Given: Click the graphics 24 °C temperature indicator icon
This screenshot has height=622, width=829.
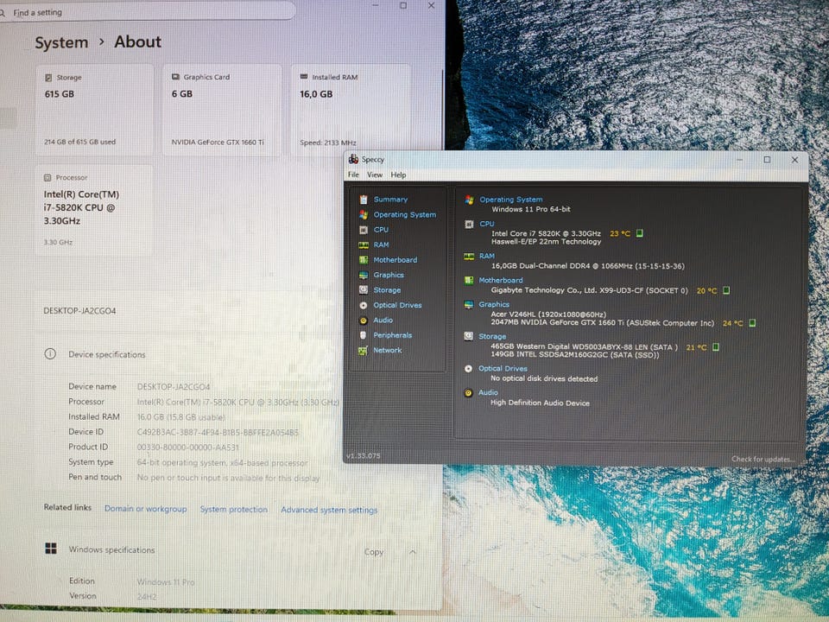Looking at the screenshot, I should [752, 322].
